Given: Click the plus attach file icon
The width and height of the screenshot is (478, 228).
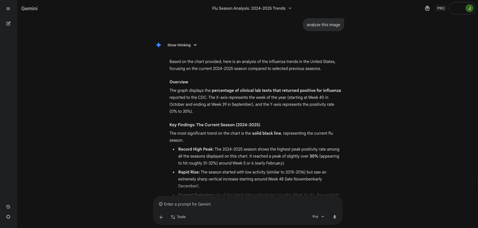Looking at the screenshot, I should [161, 217].
